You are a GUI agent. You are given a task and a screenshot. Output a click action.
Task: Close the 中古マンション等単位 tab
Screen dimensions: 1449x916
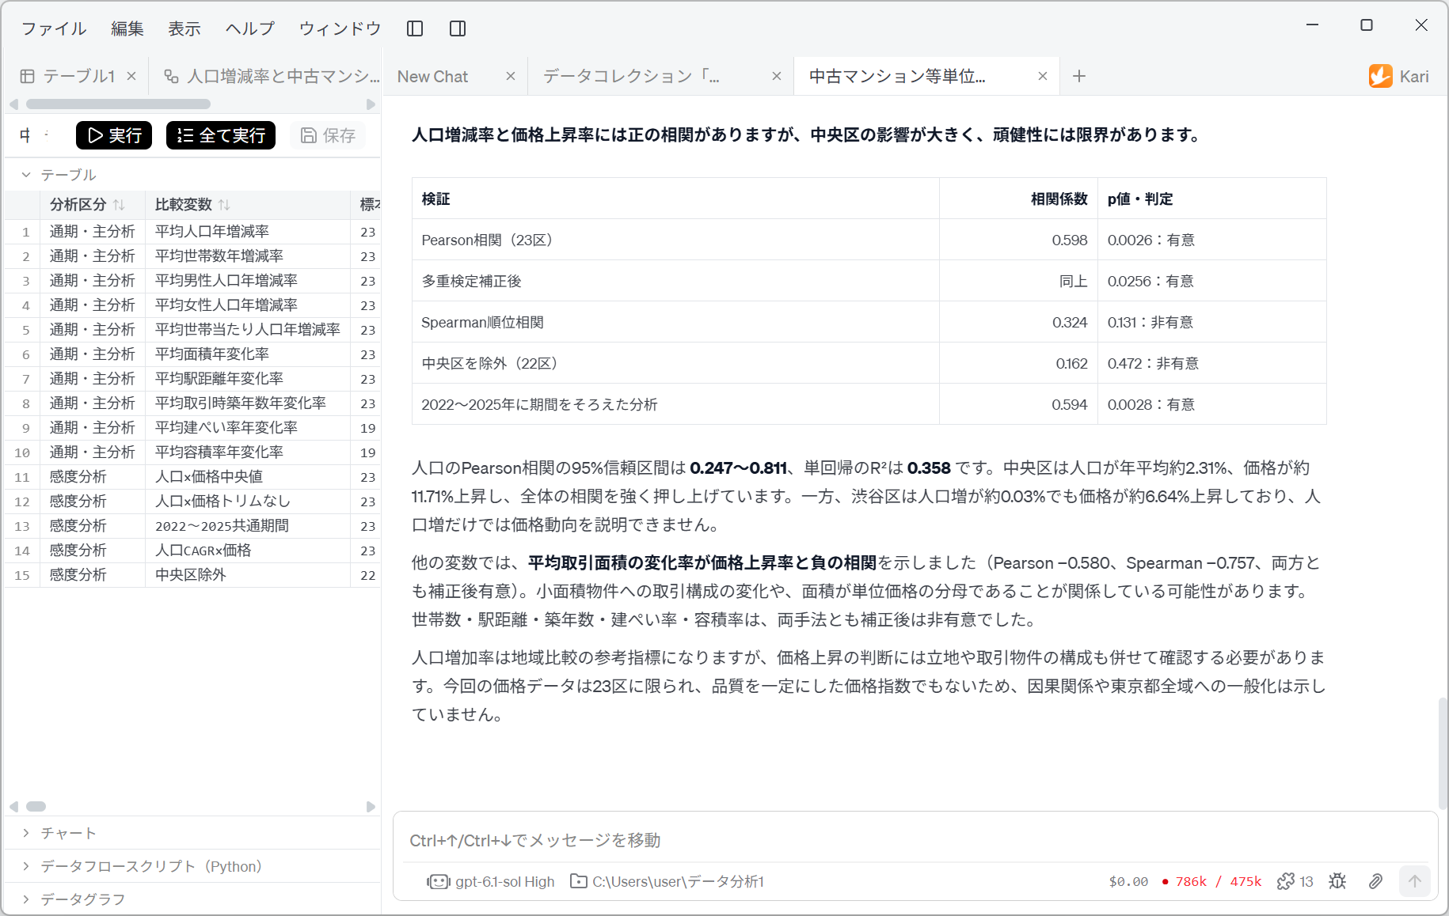point(1043,76)
